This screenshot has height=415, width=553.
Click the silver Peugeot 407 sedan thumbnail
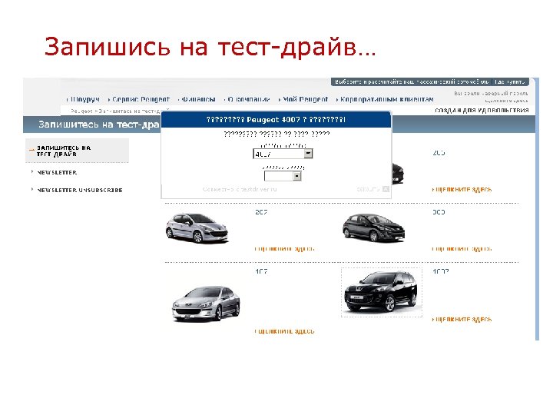click(x=206, y=304)
